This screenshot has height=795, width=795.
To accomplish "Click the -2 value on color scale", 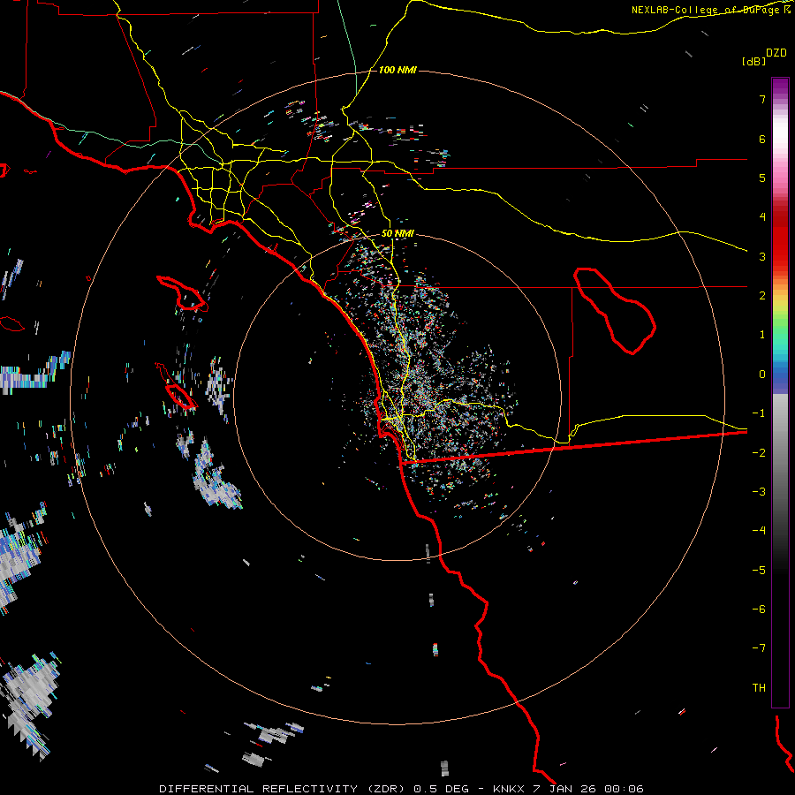I will pyautogui.click(x=759, y=452).
